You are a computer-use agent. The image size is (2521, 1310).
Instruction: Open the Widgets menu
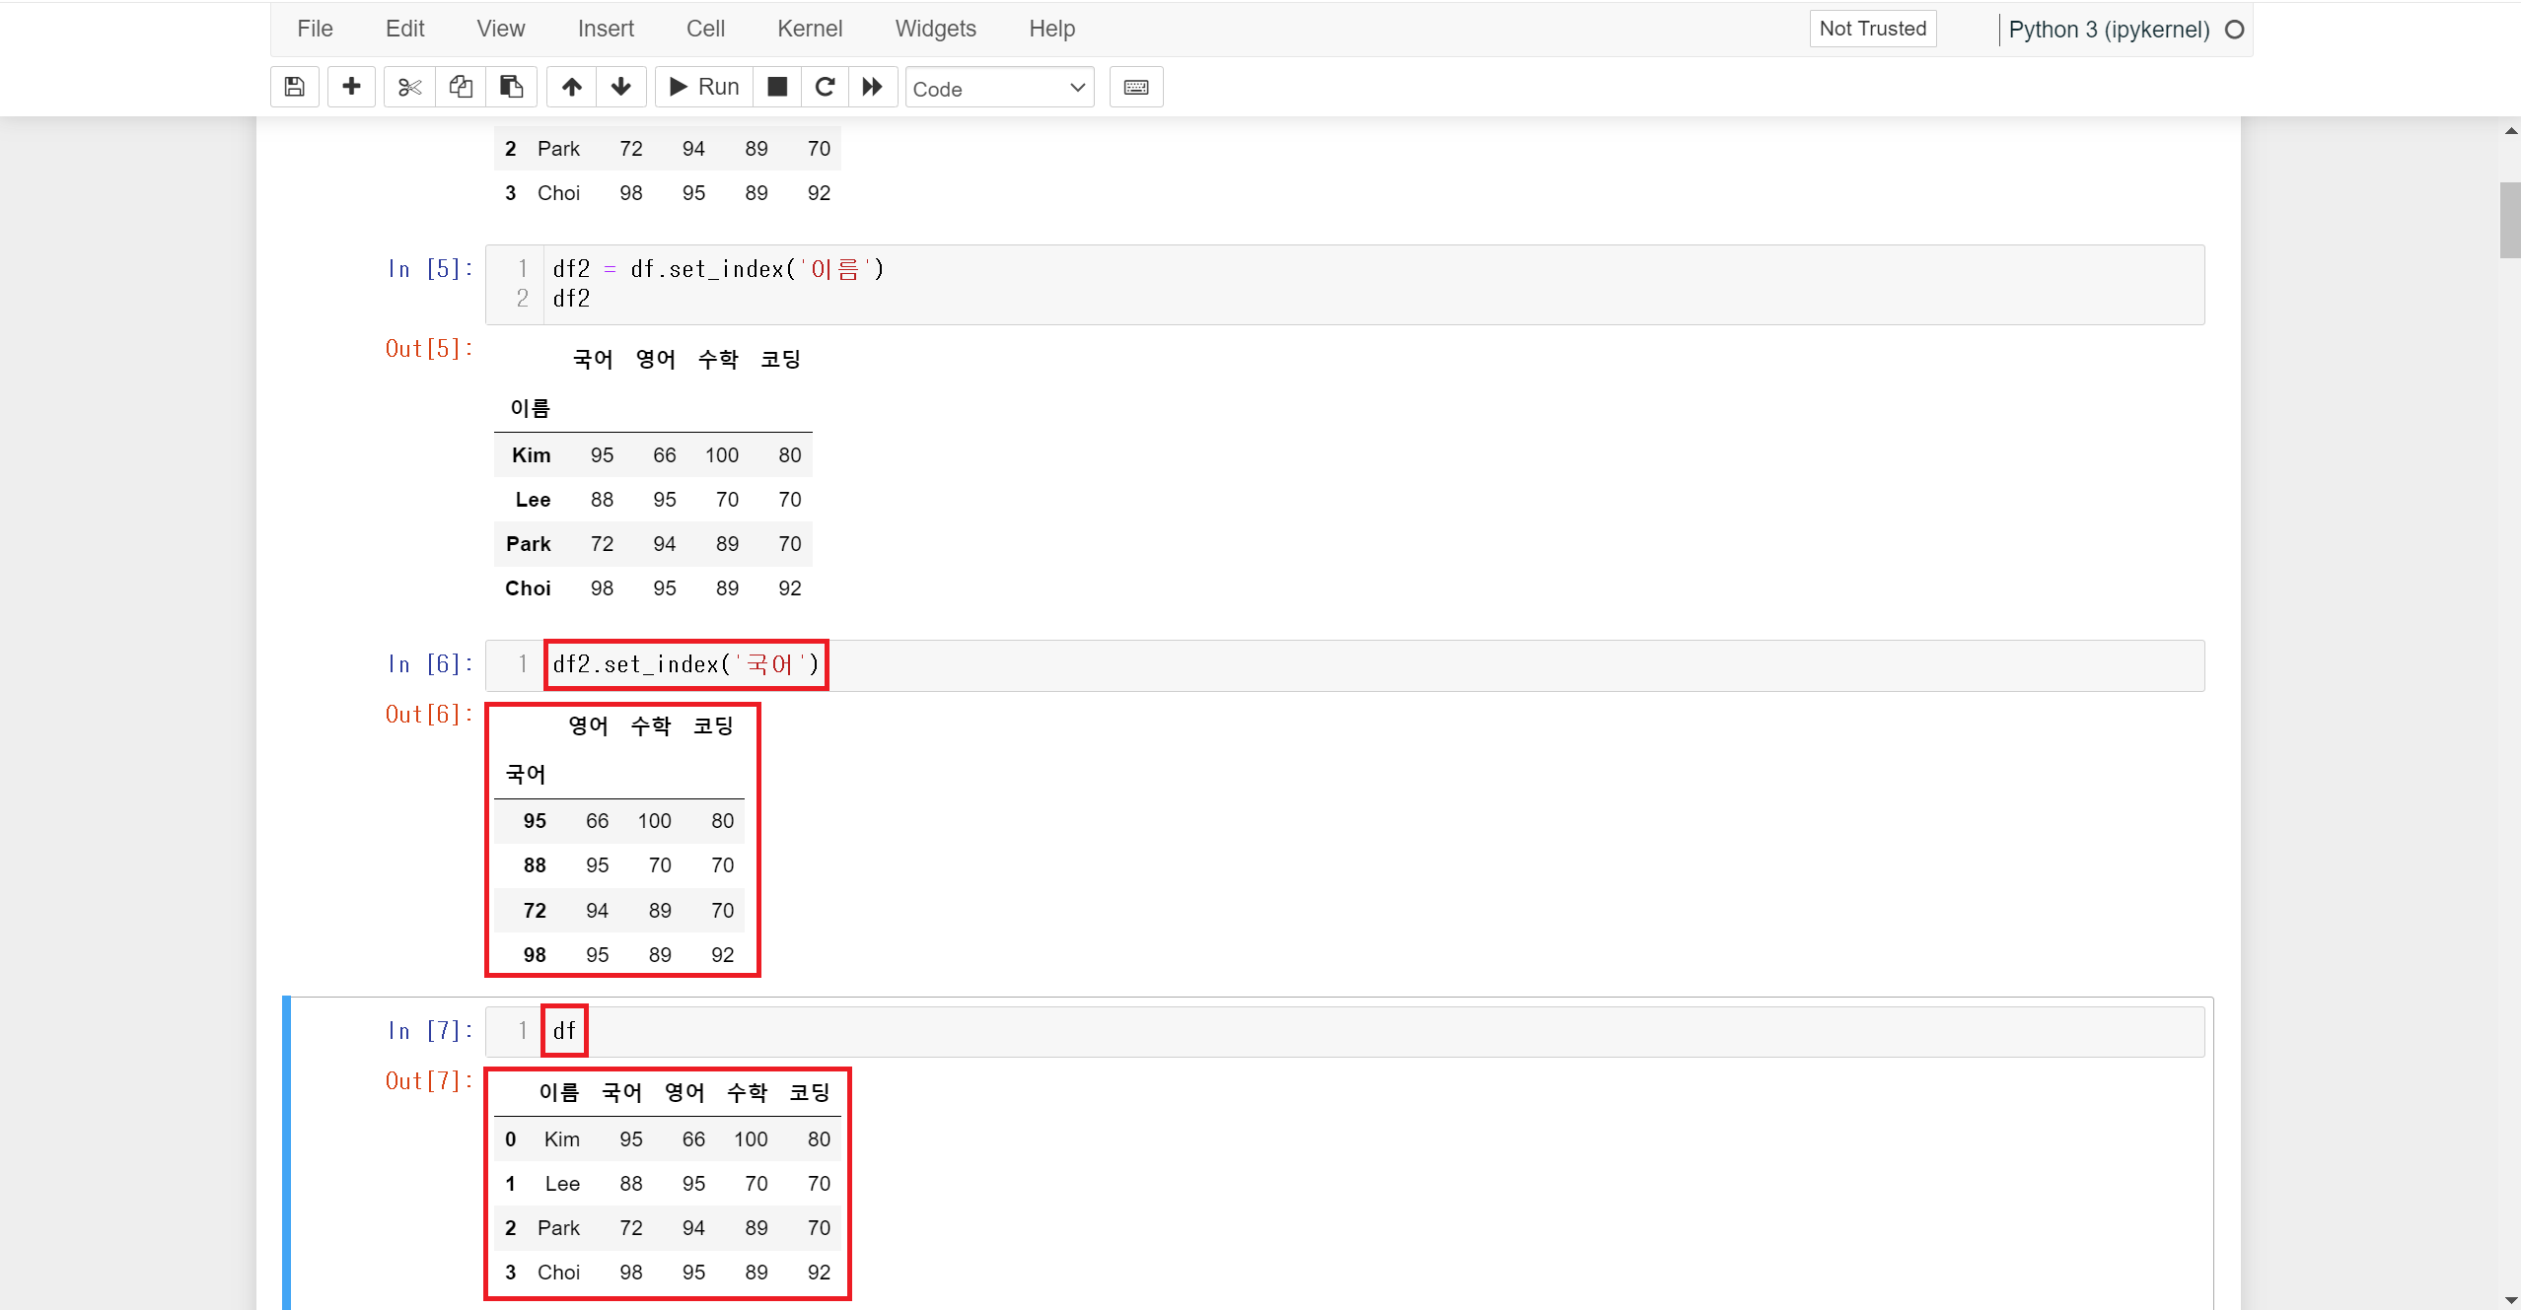click(935, 29)
